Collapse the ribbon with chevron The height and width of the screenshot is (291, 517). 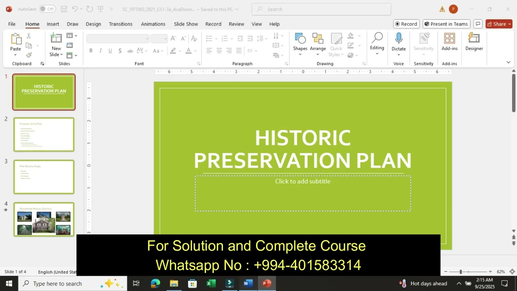pos(508,62)
